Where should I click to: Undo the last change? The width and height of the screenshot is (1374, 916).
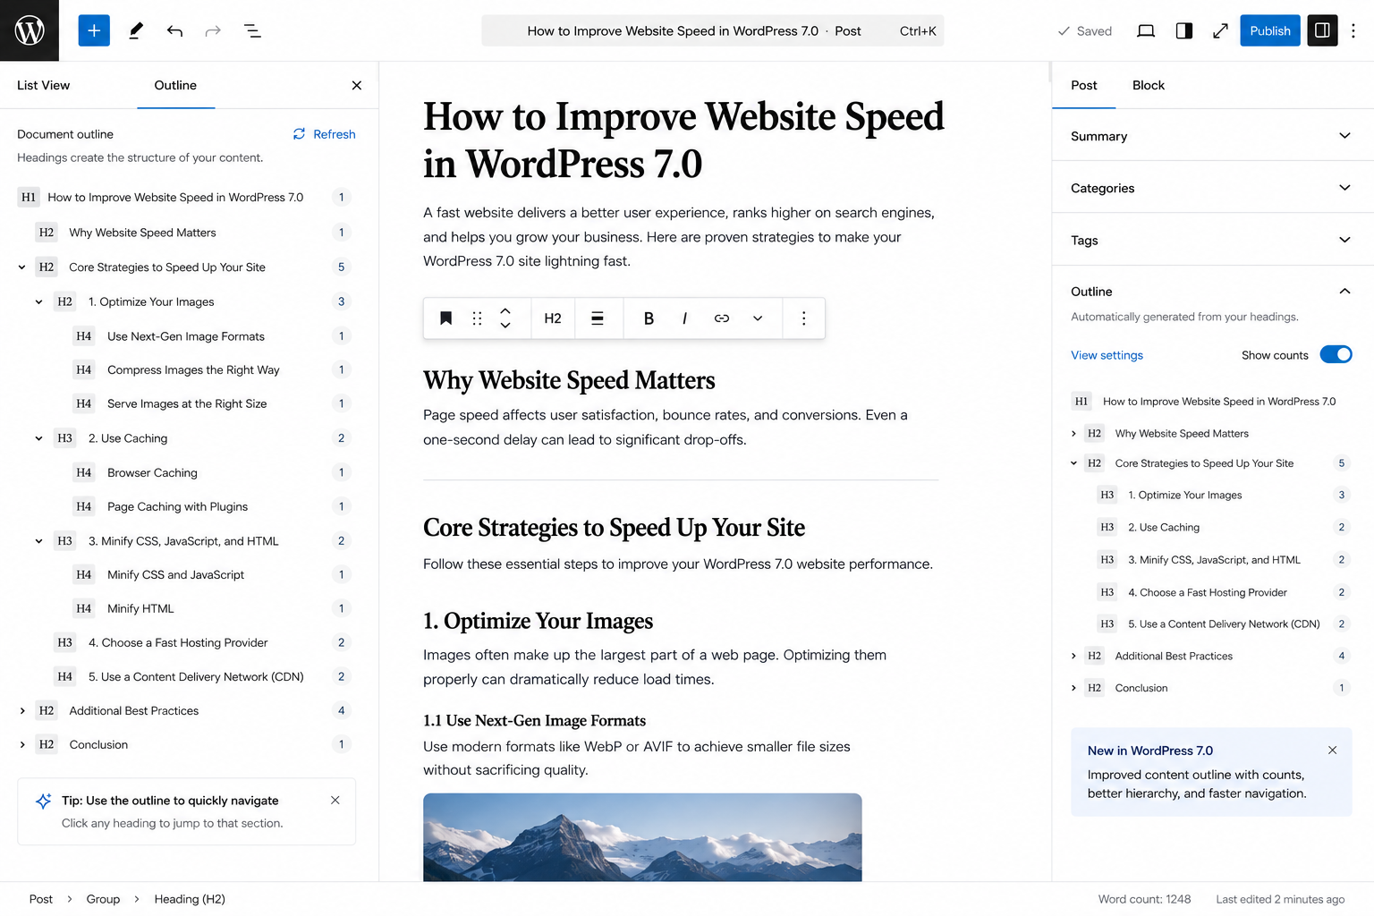(174, 31)
